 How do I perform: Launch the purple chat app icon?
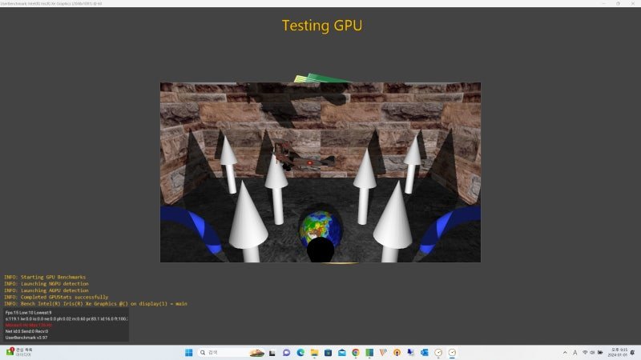[286, 353]
